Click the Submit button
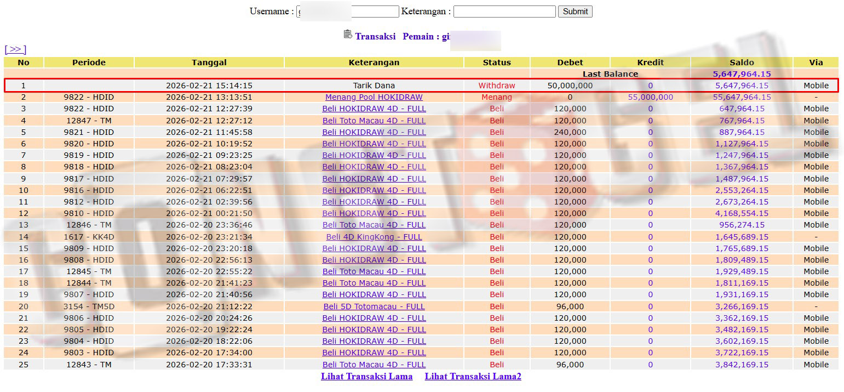Screen dimensions: 844x392 pos(575,12)
